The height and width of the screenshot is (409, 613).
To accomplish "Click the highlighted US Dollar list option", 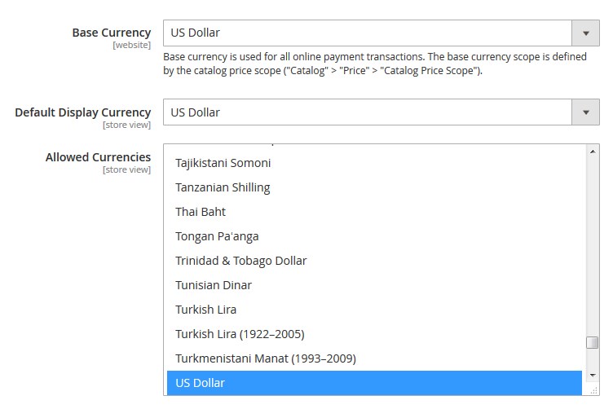I will click(x=374, y=383).
